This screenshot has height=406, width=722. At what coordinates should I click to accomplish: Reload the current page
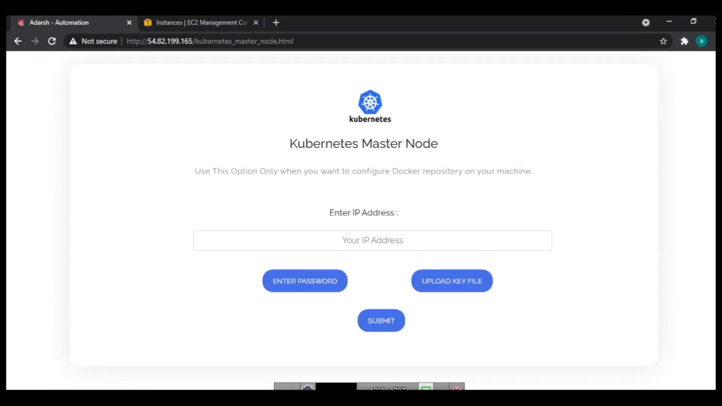pyautogui.click(x=52, y=41)
